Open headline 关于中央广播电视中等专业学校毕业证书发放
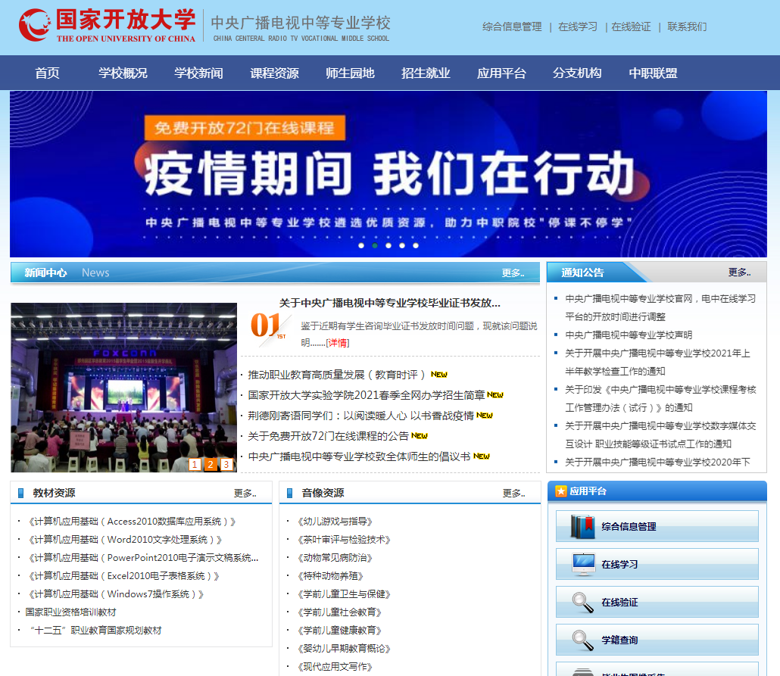The image size is (780, 676). (x=389, y=303)
